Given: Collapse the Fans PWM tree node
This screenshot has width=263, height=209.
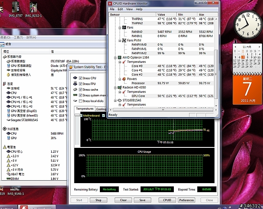Looking at the screenshot, I should click(120, 41).
